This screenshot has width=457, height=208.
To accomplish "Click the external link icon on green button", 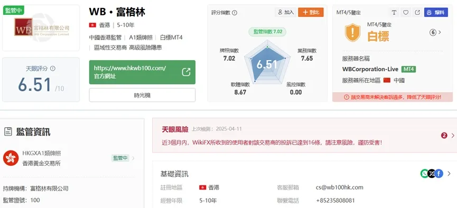I will click(x=186, y=72).
